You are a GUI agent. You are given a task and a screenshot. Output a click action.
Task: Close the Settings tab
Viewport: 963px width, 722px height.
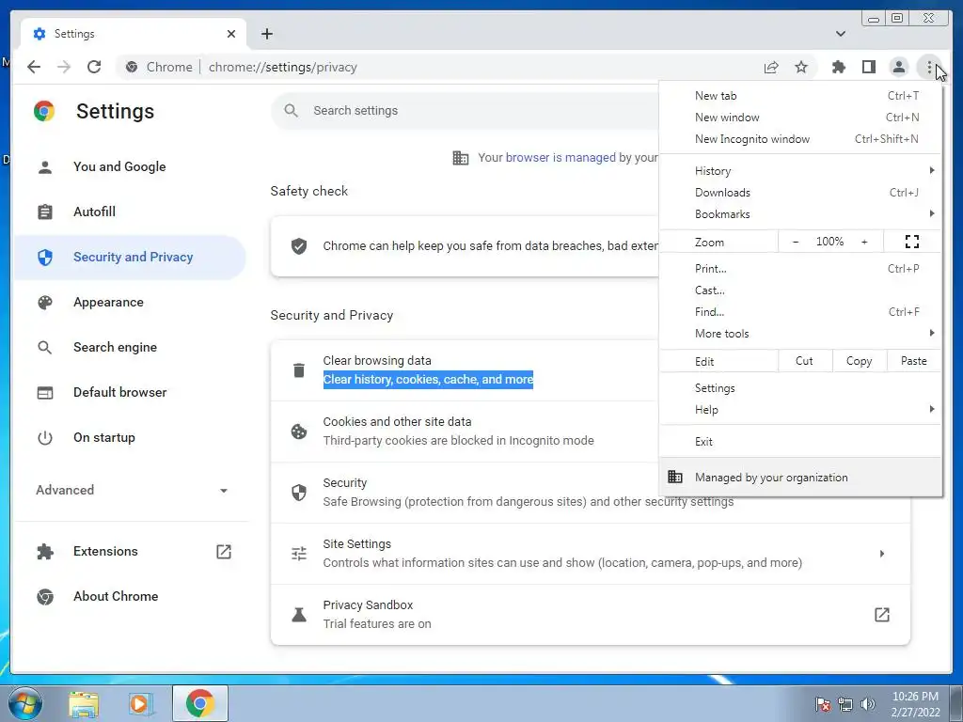coord(231,34)
